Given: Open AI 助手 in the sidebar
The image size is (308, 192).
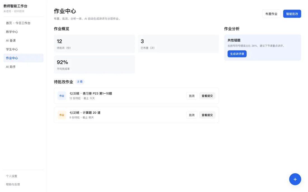Looking at the screenshot, I should click(23, 67).
